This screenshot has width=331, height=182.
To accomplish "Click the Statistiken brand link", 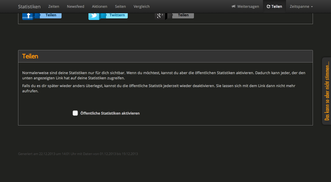I will coord(29,6).
